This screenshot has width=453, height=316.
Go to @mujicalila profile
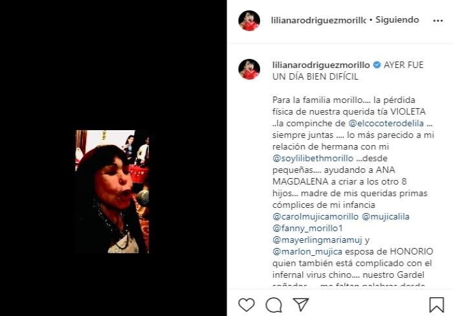tap(386, 217)
